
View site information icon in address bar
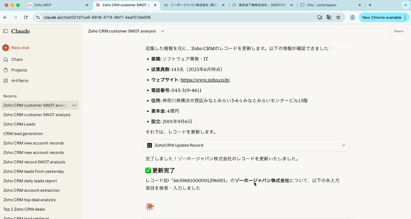(38, 17)
